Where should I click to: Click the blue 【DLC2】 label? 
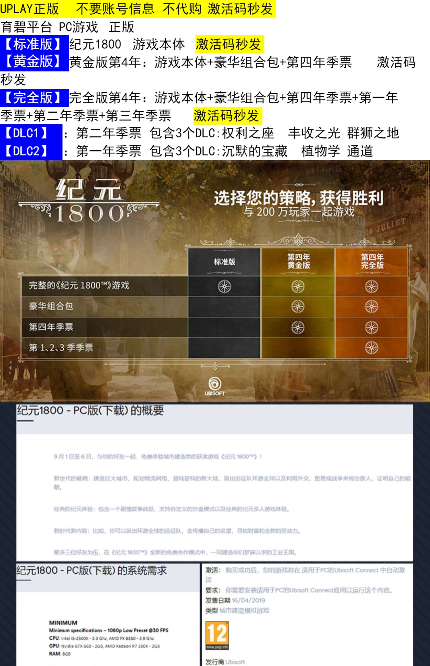click(x=31, y=151)
